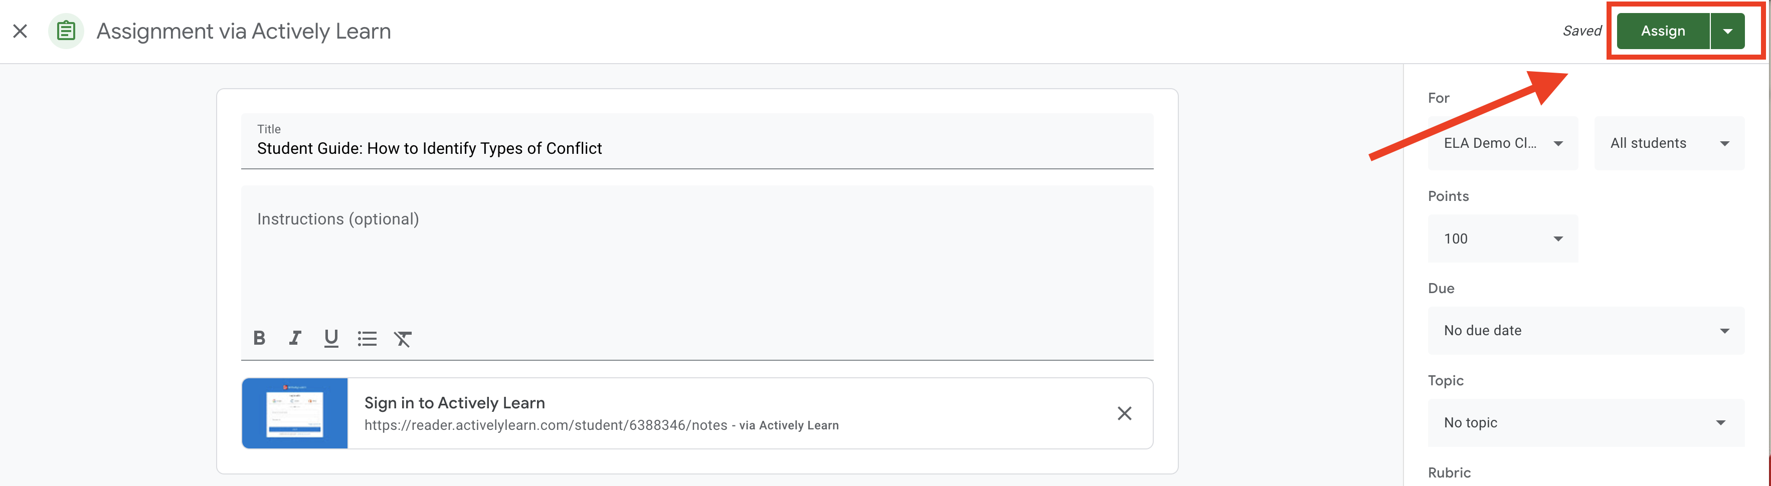Viewport: 1771px width, 486px height.
Task: Toggle bold formatting in instructions
Action: [x=259, y=338]
